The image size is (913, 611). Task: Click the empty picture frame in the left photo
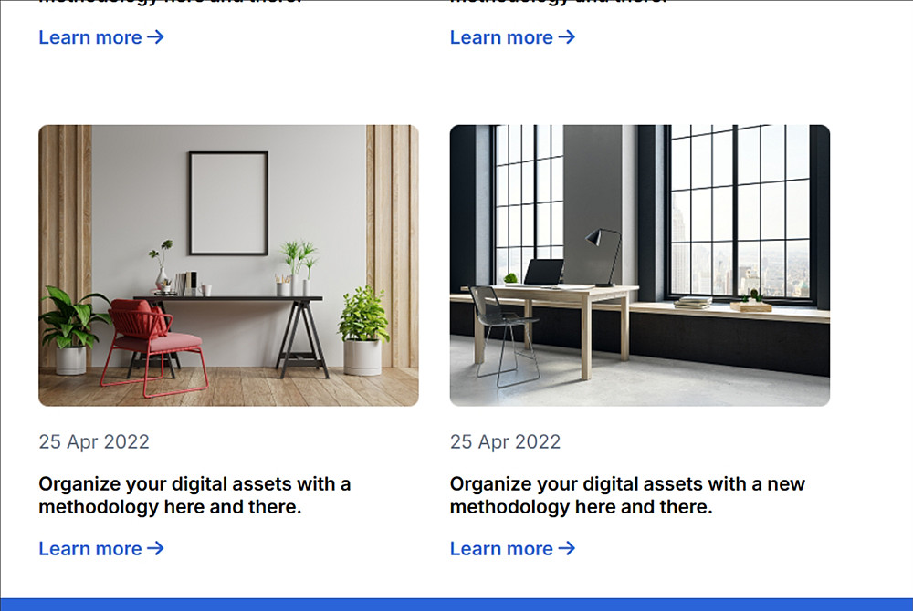click(x=228, y=202)
